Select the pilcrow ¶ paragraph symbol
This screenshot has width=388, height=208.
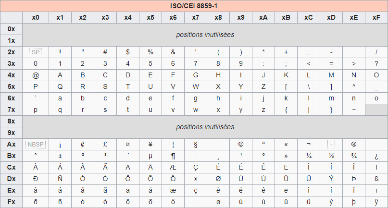pyautogui.click(x=173, y=156)
